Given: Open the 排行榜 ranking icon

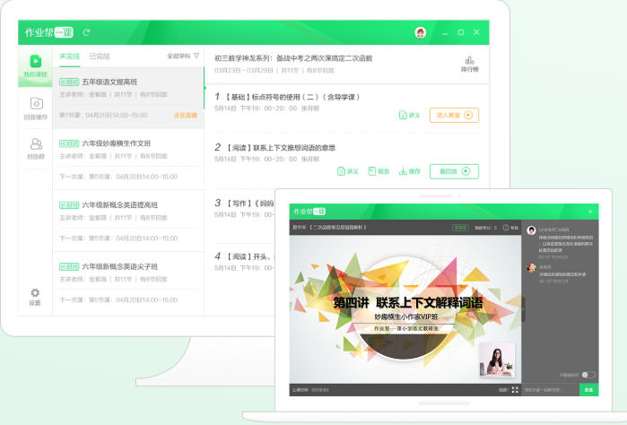Looking at the screenshot, I should pyautogui.click(x=469, y=63).
